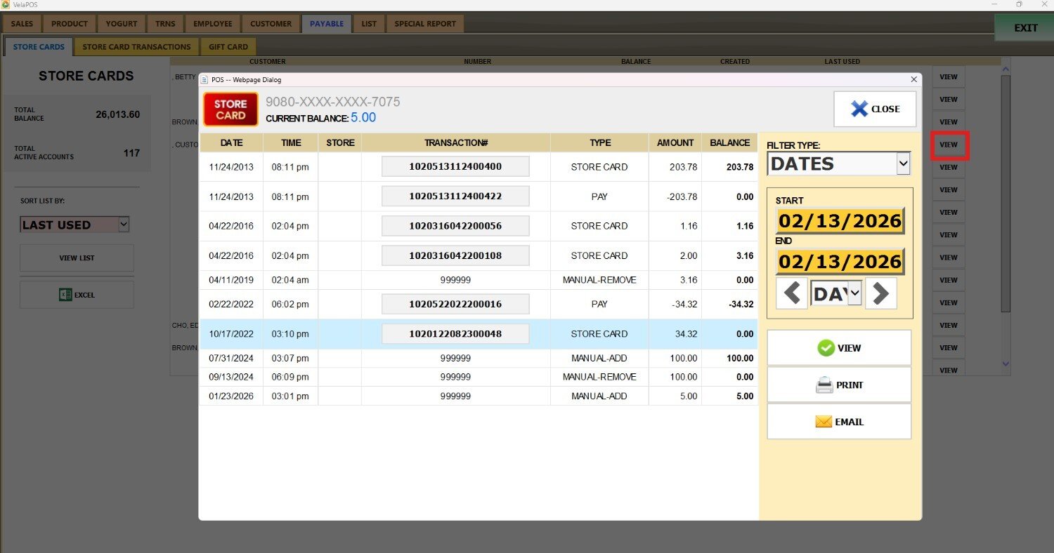Click the red Store Card icon
This screenshot has height=553, width=1054.
pyautogui.click(x=230, y=109)
